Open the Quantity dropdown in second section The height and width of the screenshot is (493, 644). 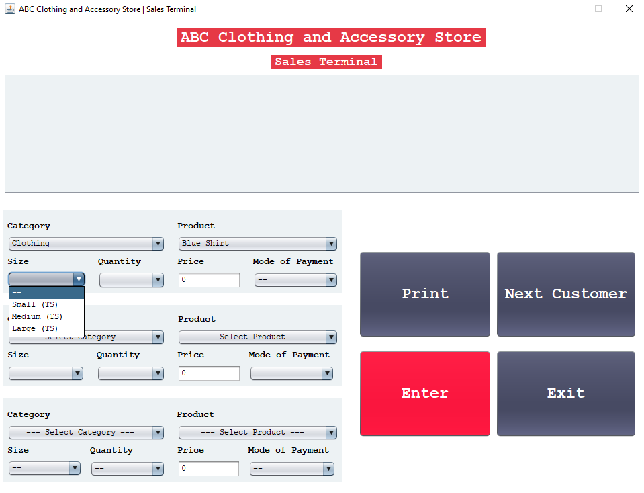[131, 373]
